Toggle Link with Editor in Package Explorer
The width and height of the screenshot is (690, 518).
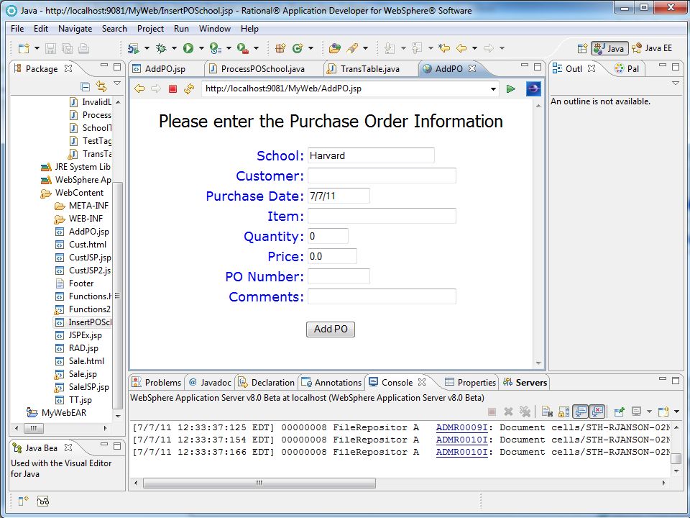coord(101,86)
